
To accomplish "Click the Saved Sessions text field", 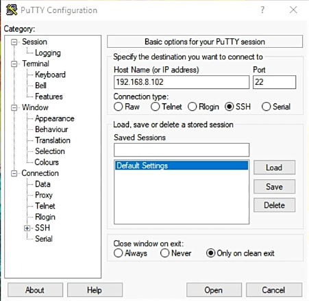I will click(x=182, y=150).
